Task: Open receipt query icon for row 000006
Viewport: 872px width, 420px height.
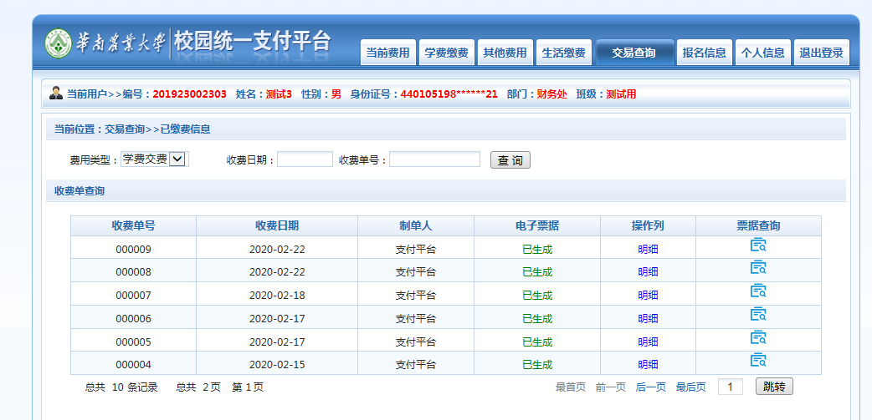Action: [758, 315]
